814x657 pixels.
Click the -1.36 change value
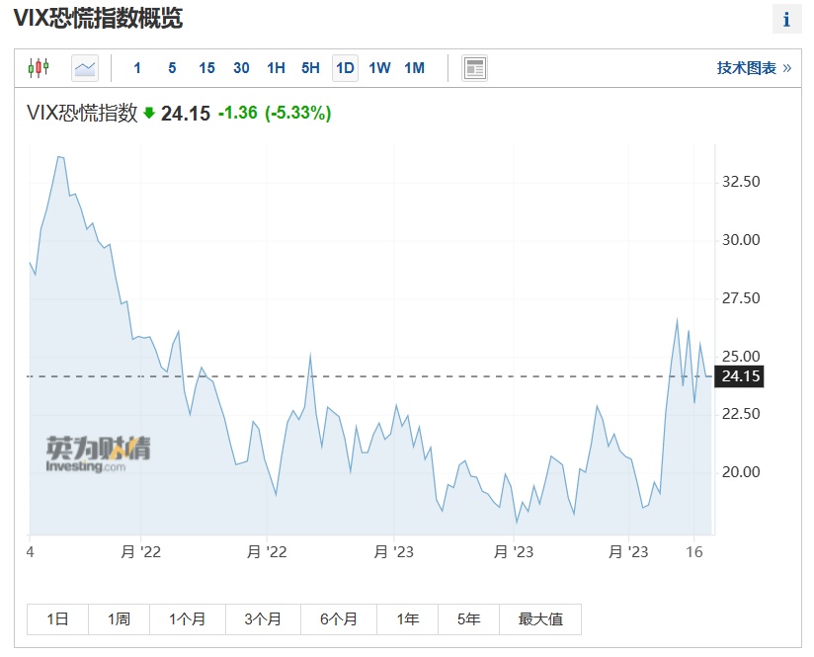pos(238,113)
